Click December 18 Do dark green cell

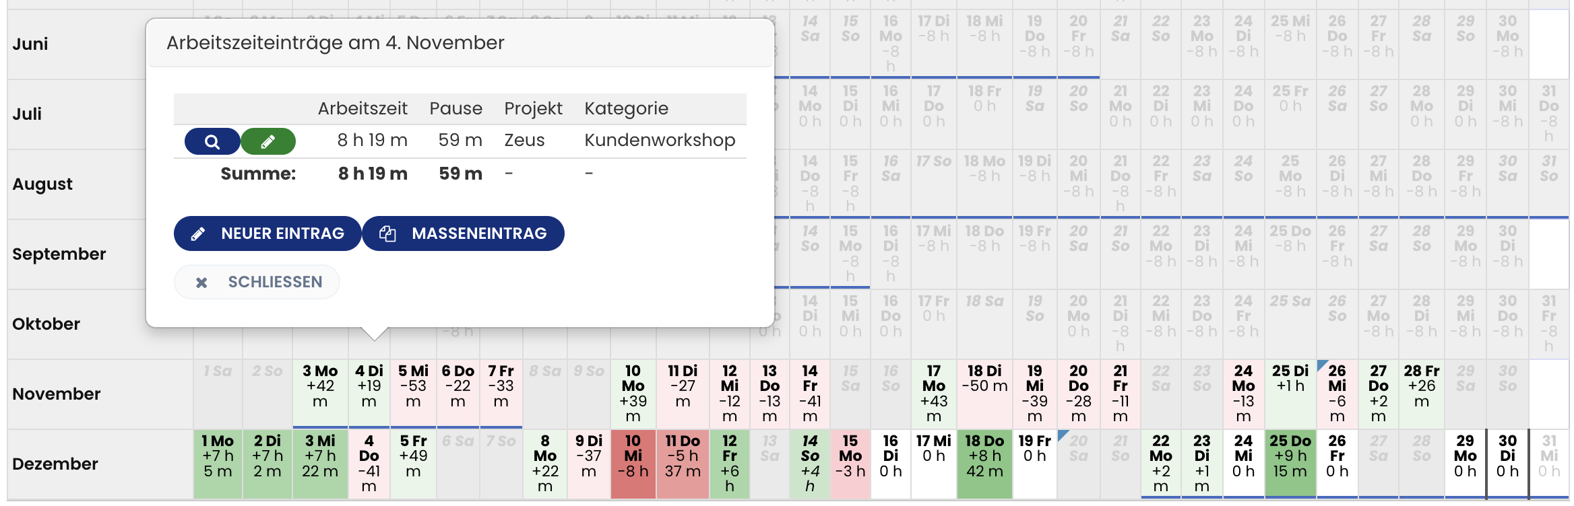984,464
